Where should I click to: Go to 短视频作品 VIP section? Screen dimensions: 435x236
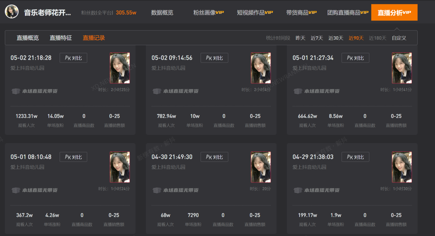[x=255, y=12]
